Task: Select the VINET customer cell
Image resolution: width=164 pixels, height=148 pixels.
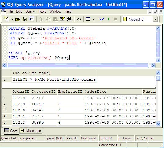Action: tap(44, 98)
